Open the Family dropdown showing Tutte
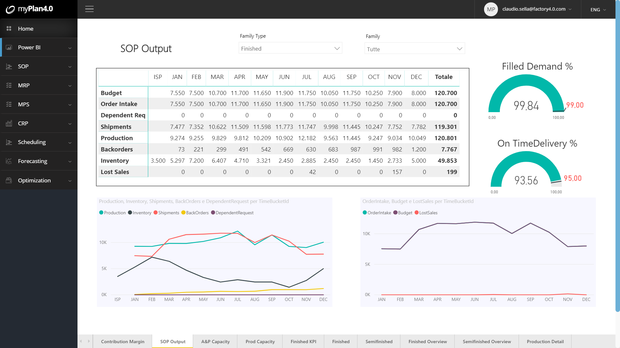The height and width of the screenshot is (348, 620). [x=415, y=49]
